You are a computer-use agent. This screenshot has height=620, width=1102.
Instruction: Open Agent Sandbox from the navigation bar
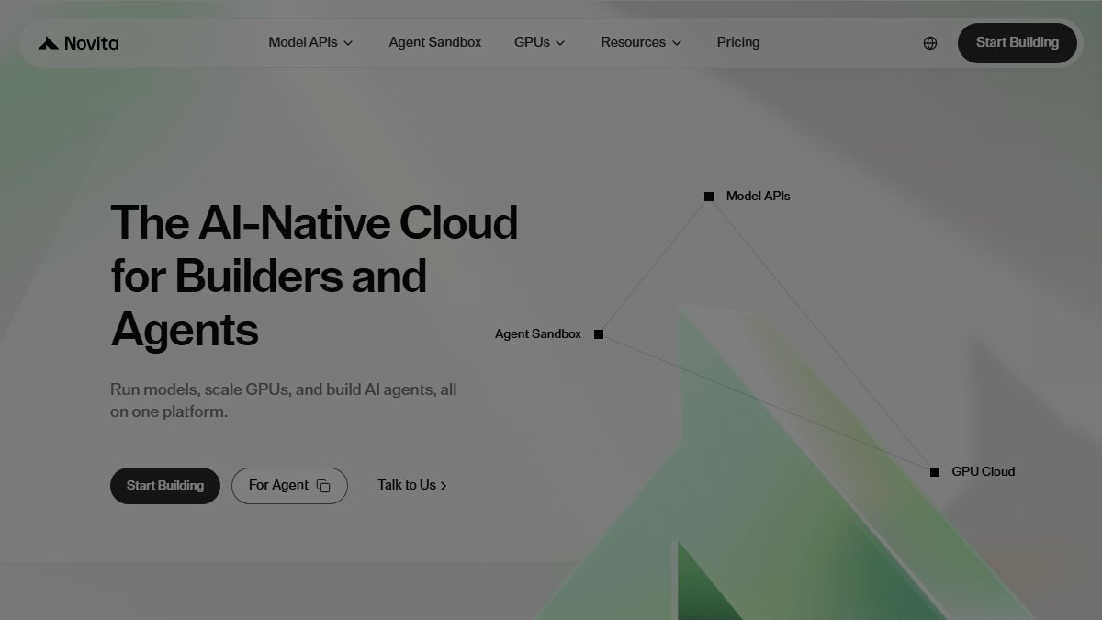coord(434,42)
